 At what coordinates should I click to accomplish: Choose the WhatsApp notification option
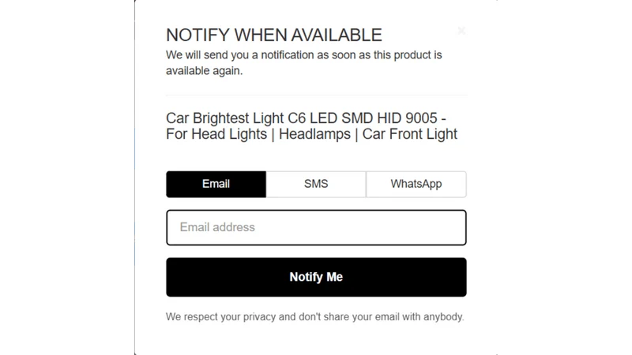click(416, 184)
